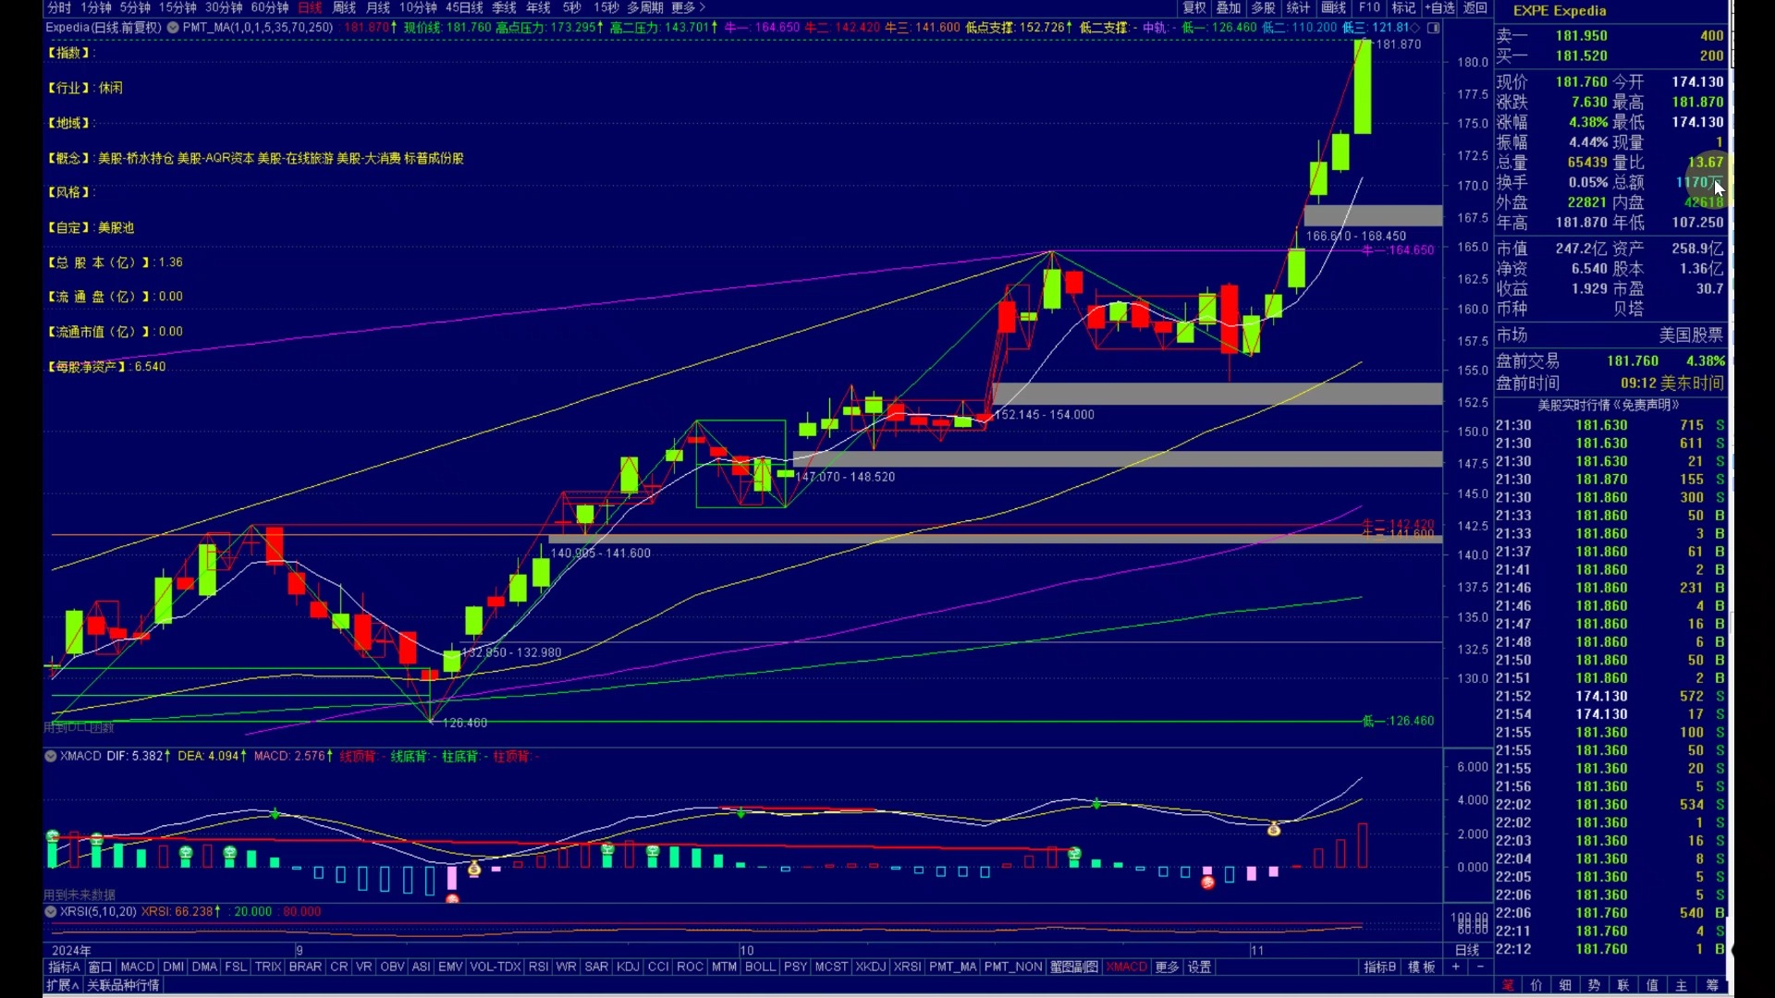Toggle XMACD indicator dropdown circle icon
The height and width of the screenshot is (998, 1775).
point(51,756)
